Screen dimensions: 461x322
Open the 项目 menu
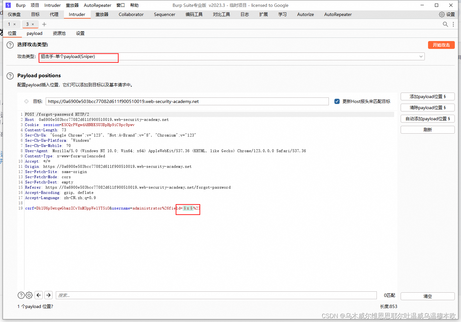(35, 5)
